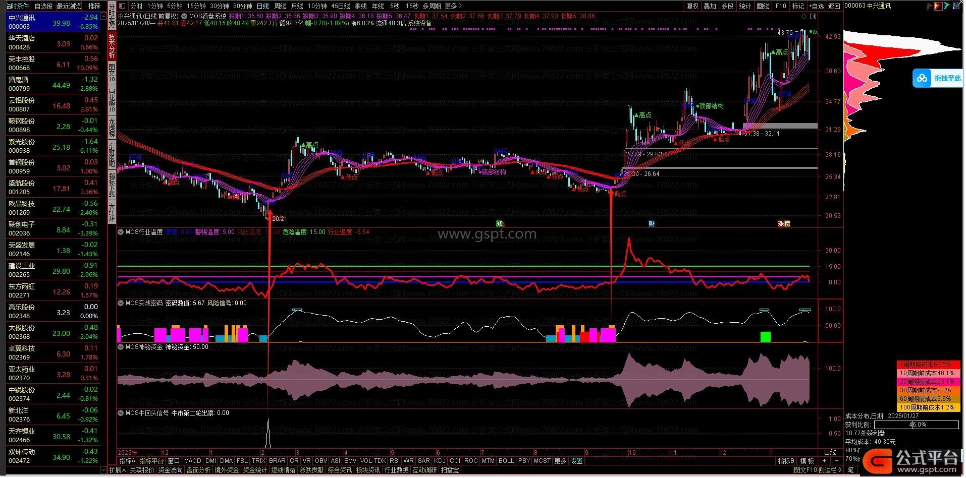Select the RSI indicator tab

394,461
